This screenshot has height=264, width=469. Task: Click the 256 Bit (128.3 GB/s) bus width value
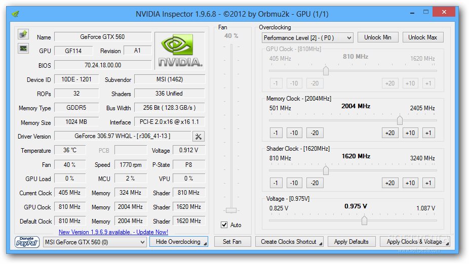click(170, 108)
